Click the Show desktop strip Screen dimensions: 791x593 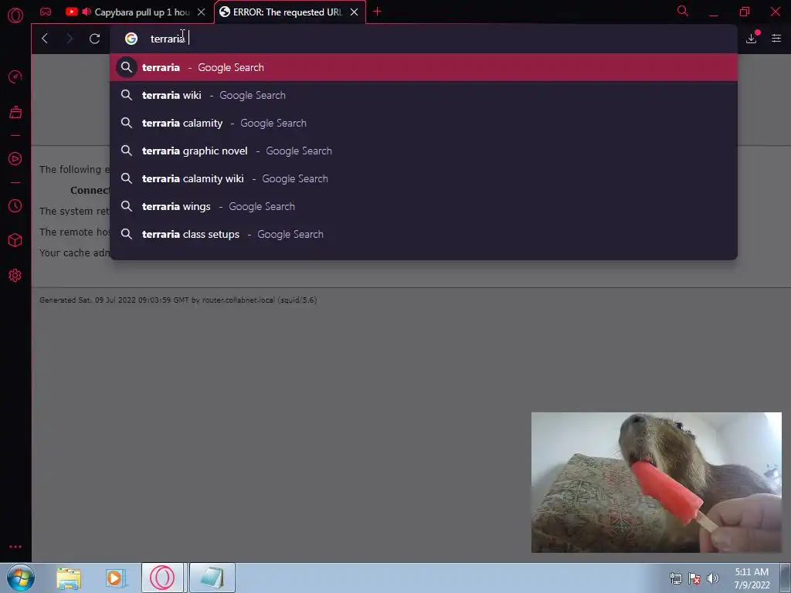tap(786, 578)
